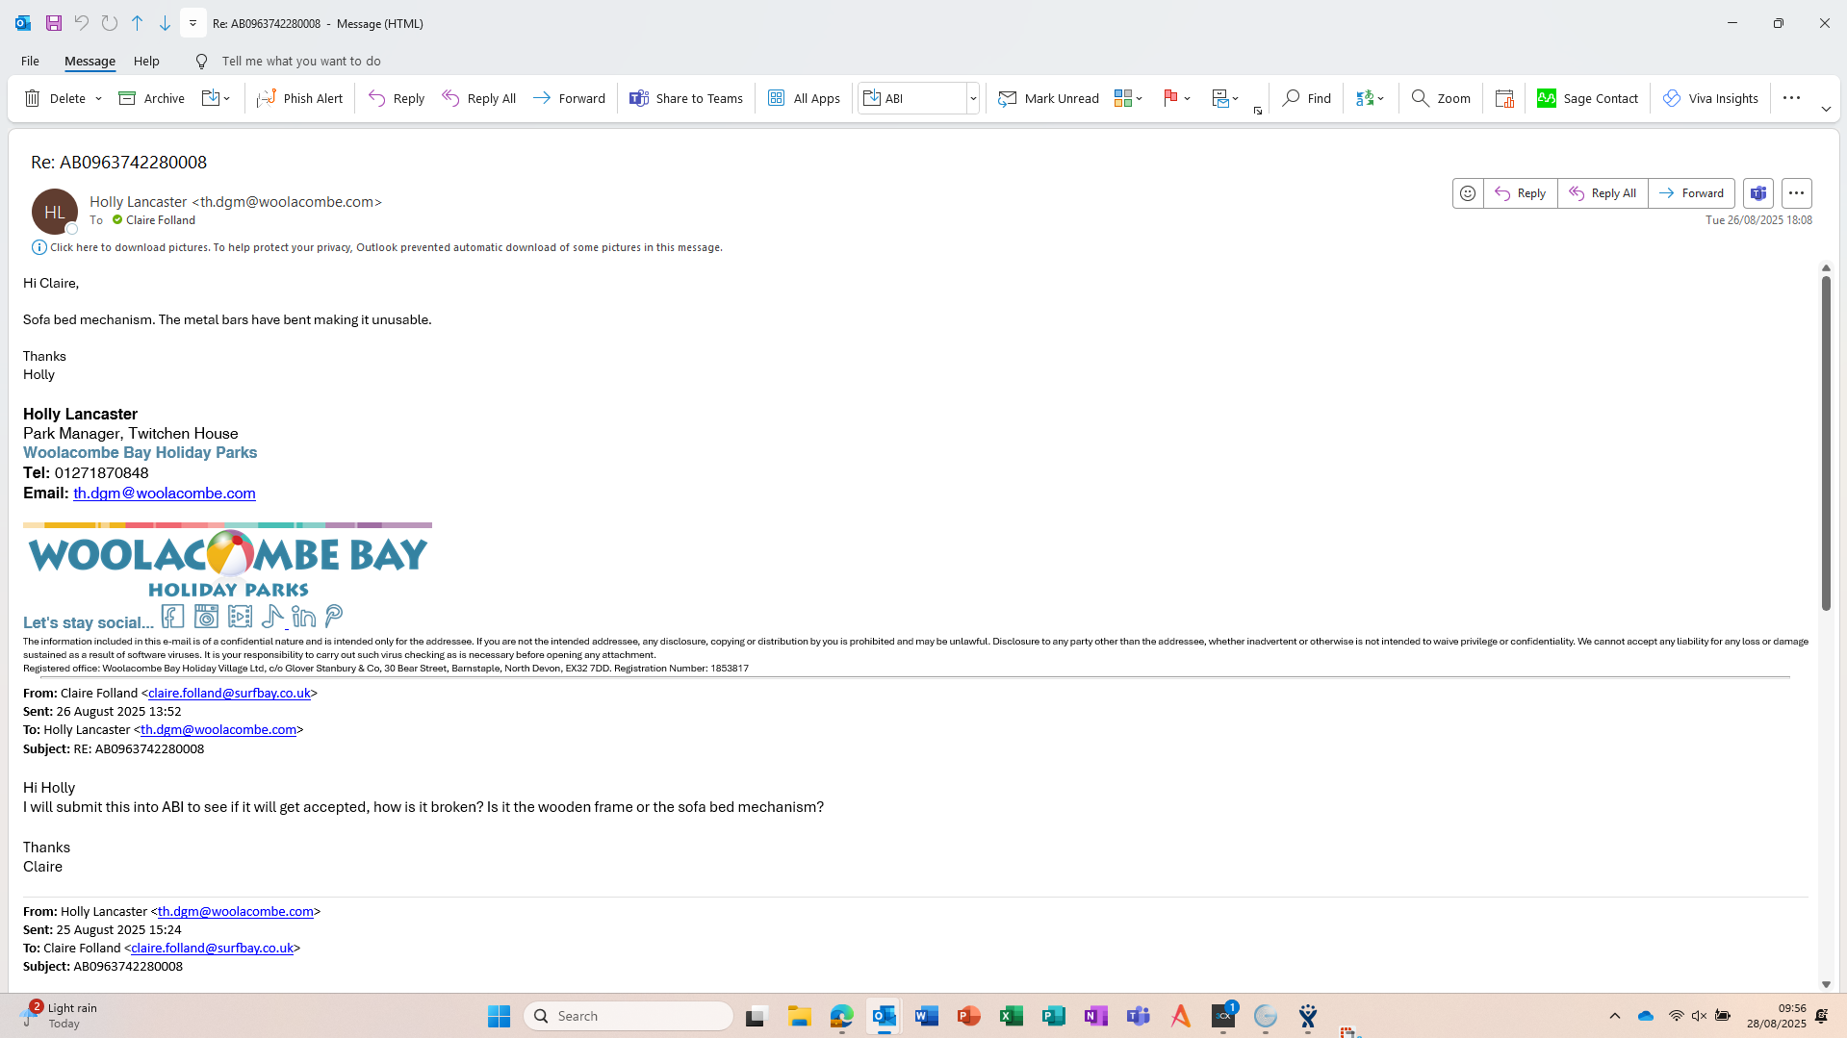Open the Instagram icon in the signature
The image size is (1847, 1038).
coord(206,617)
